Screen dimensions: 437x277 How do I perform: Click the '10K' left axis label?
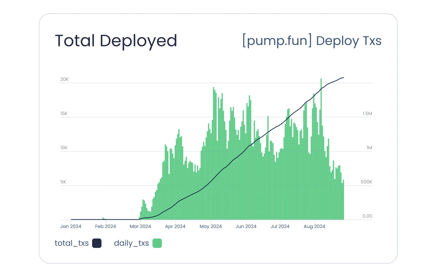[x=64, y=148]
